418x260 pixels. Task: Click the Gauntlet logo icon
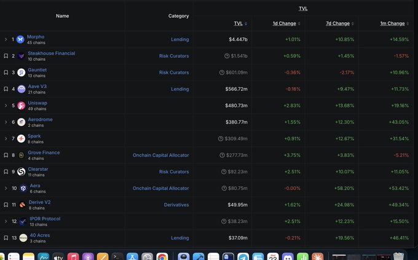[x=21, y=73]
